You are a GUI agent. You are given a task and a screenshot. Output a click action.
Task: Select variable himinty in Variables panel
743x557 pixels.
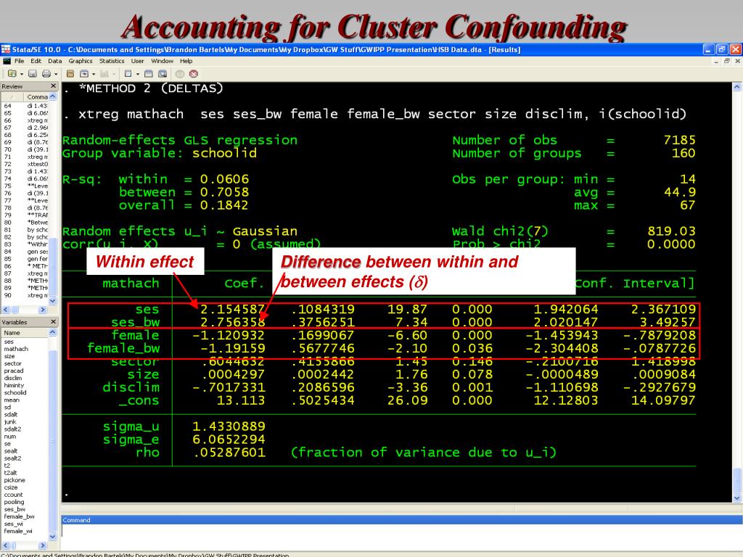click(x=14, y=386)
